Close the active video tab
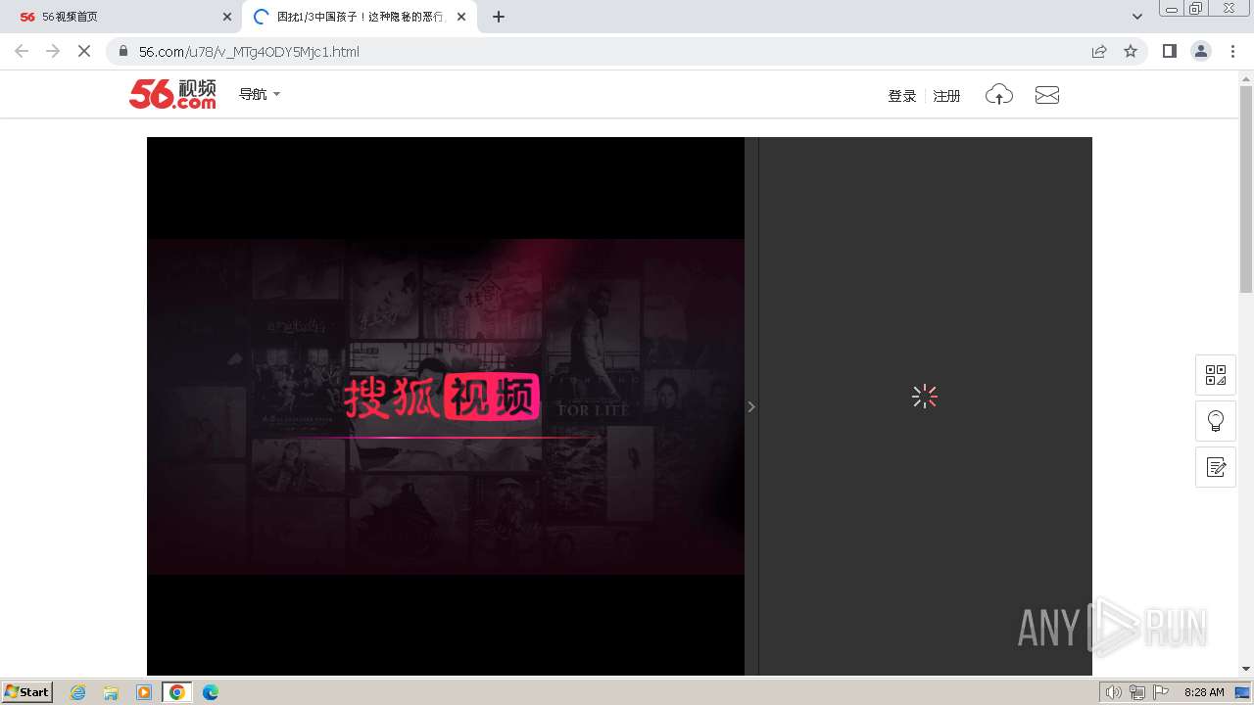1254x705 pixels. click(x=461, y=17)
